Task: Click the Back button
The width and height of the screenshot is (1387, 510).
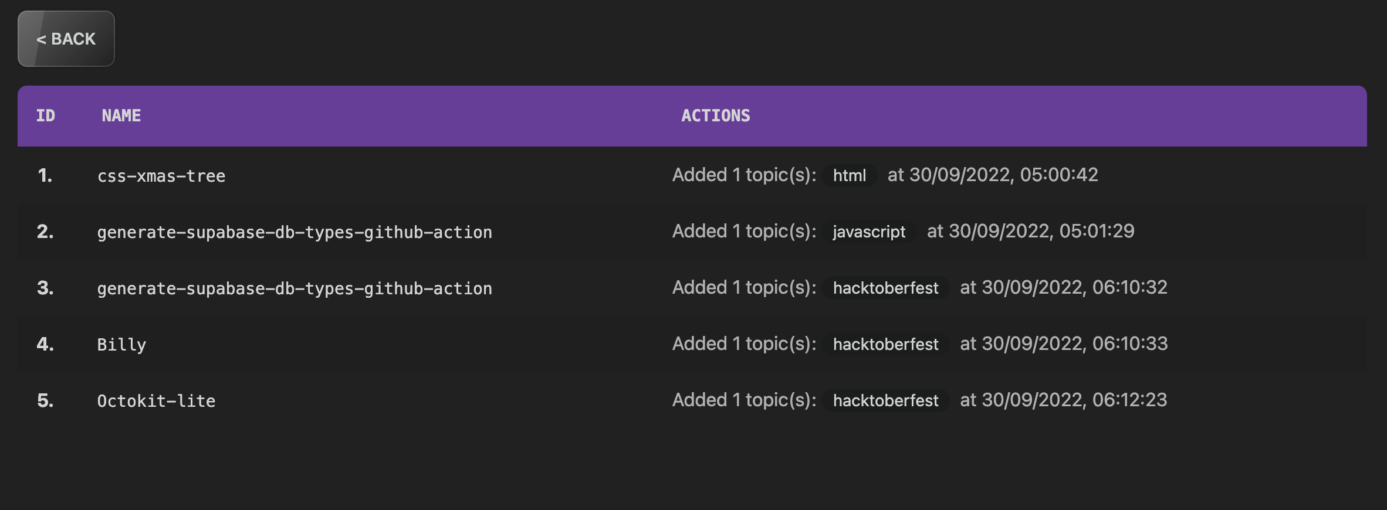Action: (x=66, y=39)
